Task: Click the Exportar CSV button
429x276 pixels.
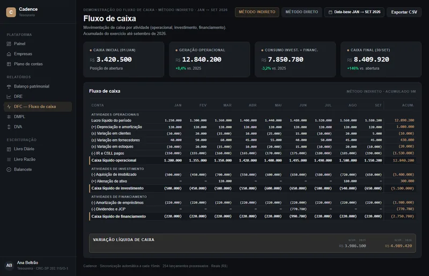Action: click(404, 12)
